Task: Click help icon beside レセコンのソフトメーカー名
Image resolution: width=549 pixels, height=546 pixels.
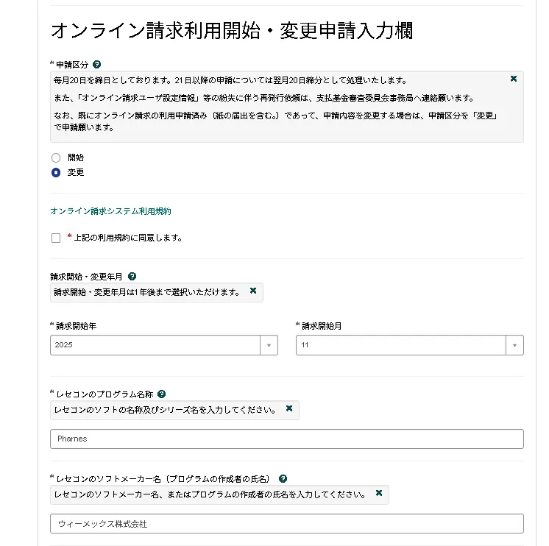Action: point(283,478)
